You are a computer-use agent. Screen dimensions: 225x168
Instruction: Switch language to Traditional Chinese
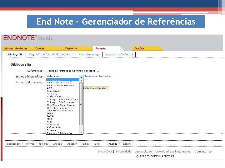point(43,144)
